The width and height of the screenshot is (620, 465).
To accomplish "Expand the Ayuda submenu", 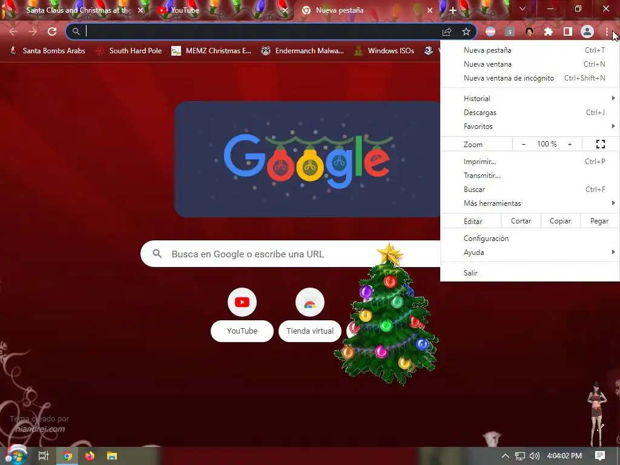I will click(x=530, y=252).
